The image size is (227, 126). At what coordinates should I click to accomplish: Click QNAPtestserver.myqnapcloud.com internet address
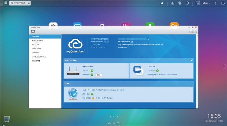111,90
